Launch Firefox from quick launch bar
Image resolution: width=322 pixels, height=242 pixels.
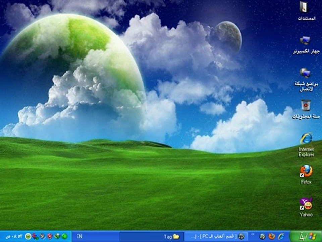coord(272,236)
